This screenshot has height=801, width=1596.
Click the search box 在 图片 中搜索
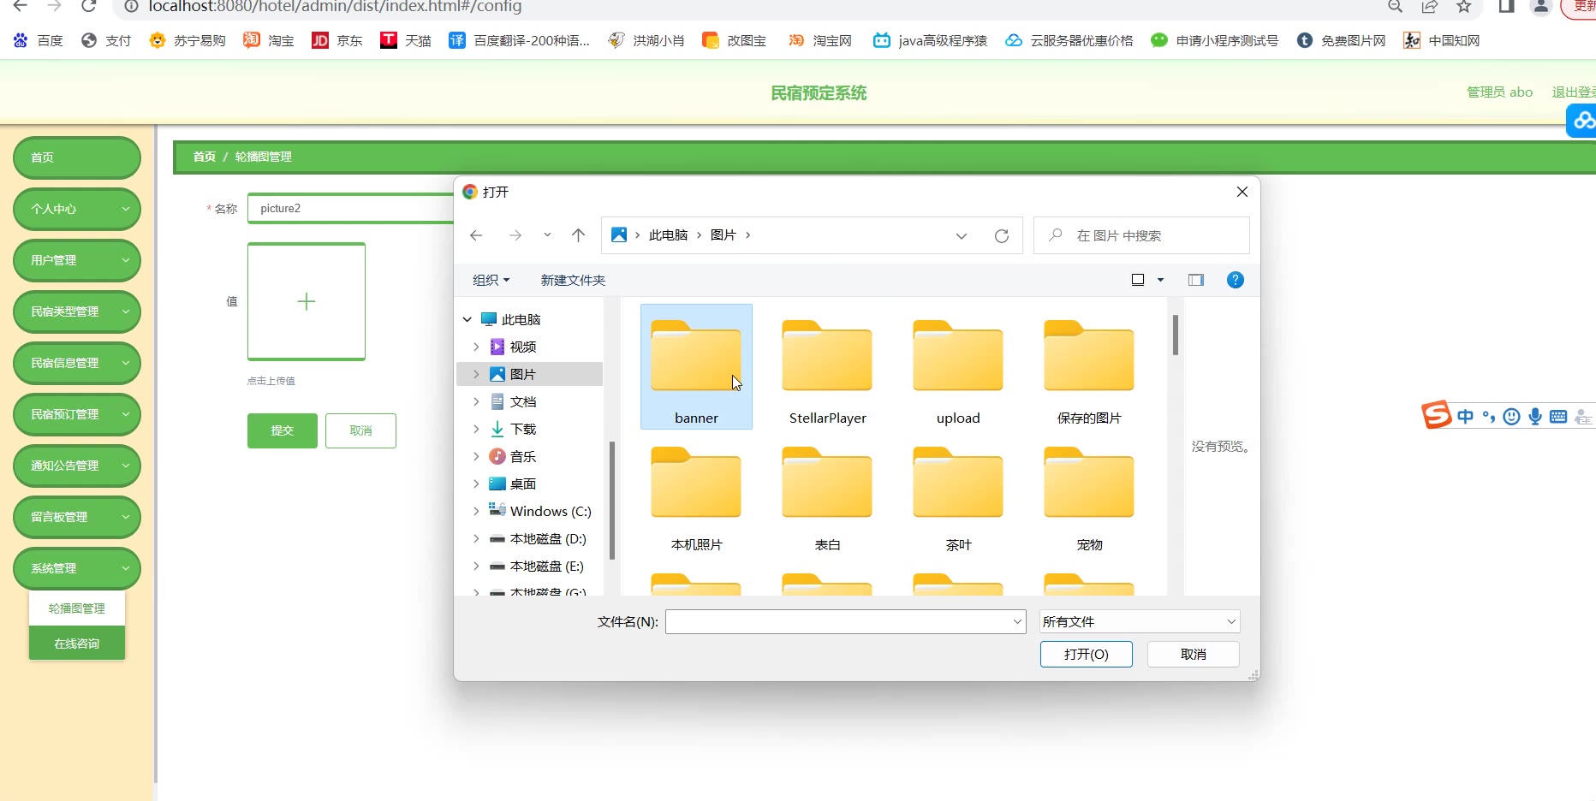(1141, 235)
